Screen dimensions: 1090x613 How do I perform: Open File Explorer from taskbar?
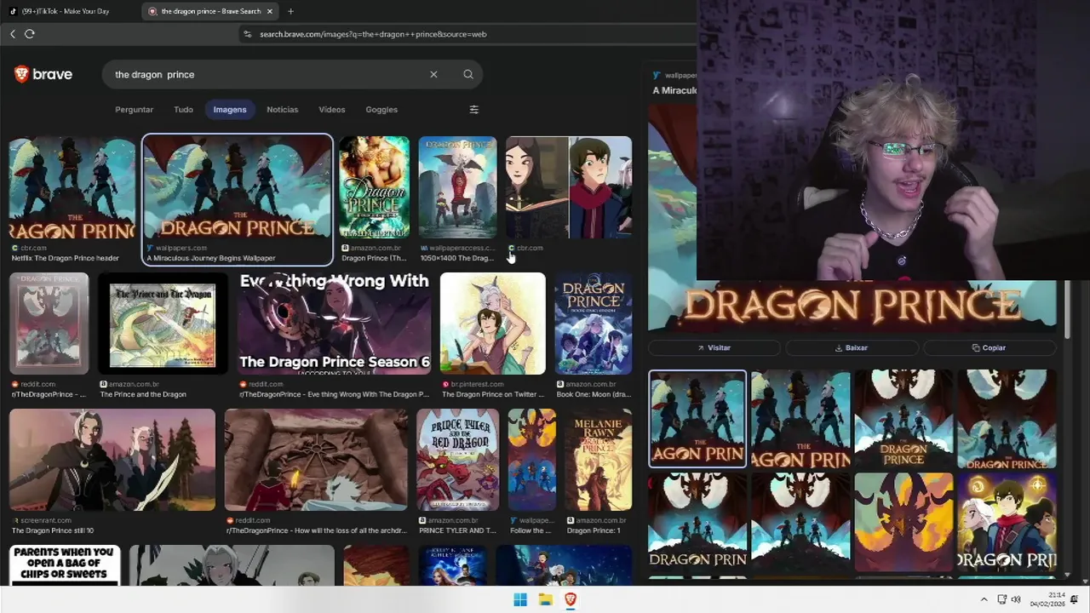point(545,599)
